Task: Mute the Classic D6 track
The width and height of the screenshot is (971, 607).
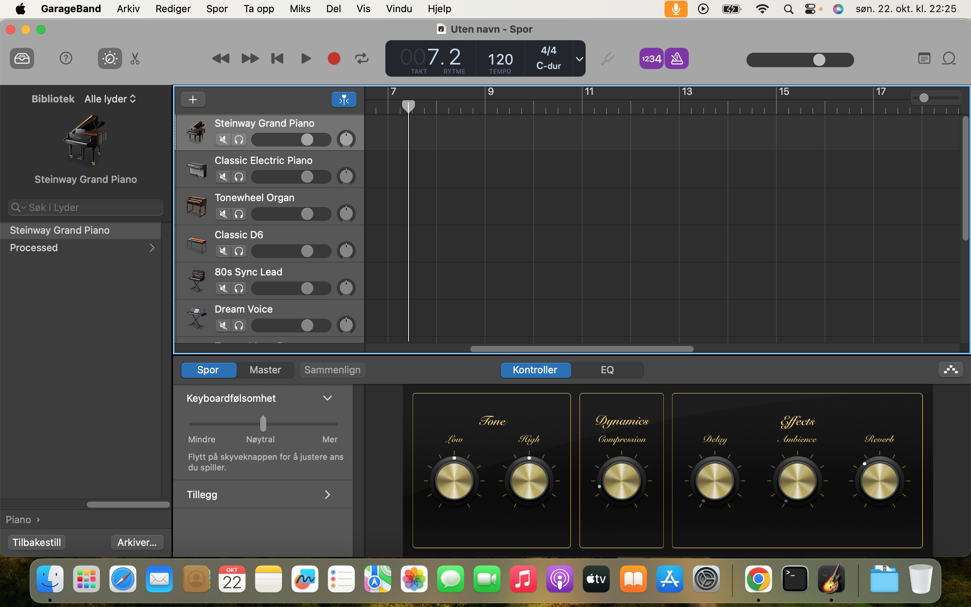Action: click(223, 251)
